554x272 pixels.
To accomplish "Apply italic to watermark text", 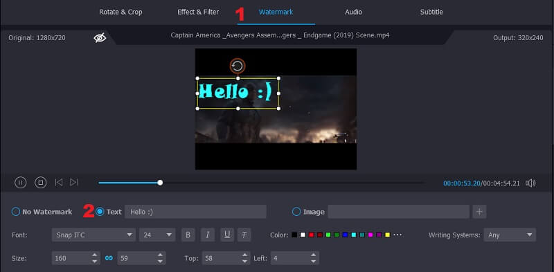I will point(208,235).
